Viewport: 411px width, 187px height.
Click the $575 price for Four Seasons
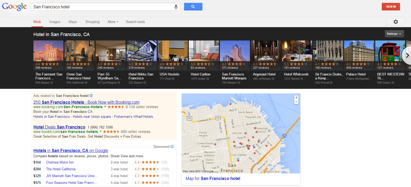tap(37, 183)
